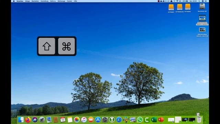220x124 pixels.
Task: Open Calendar showing 15 in Dock
Action: click(63, 120)
